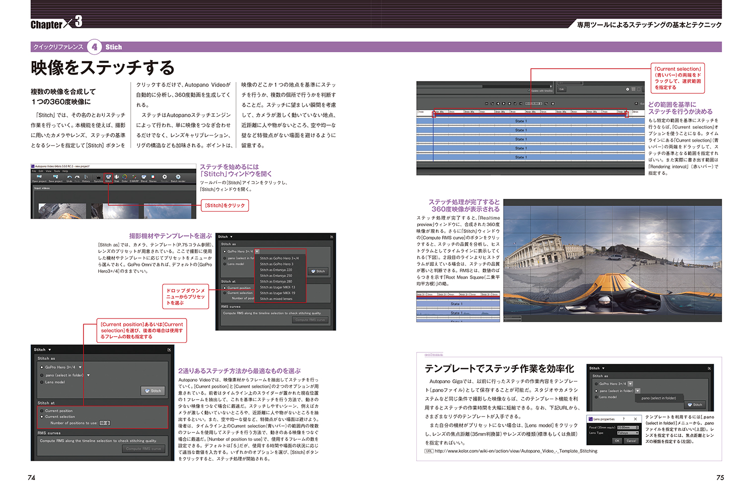Click the Stitch icon in the main toolbar
Viewport: 753px width, 497px height.
pos(108,177)
